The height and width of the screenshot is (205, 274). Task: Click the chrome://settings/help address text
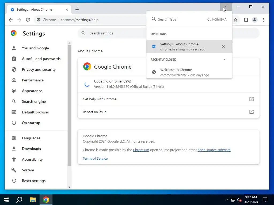80,20
